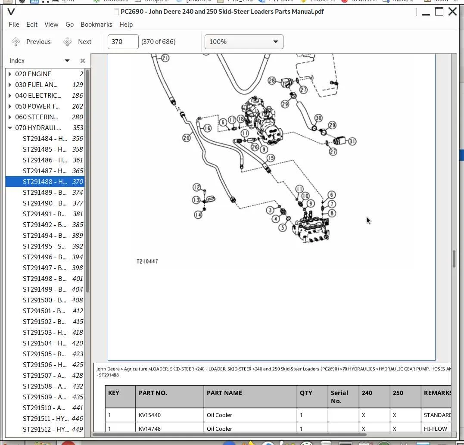Open the Go menu
This screenshot has width=464, height=445.
tap(69, 25)
